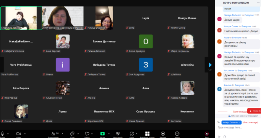
Task: Click the green Share screen button
Action: (x=102, y=133)
